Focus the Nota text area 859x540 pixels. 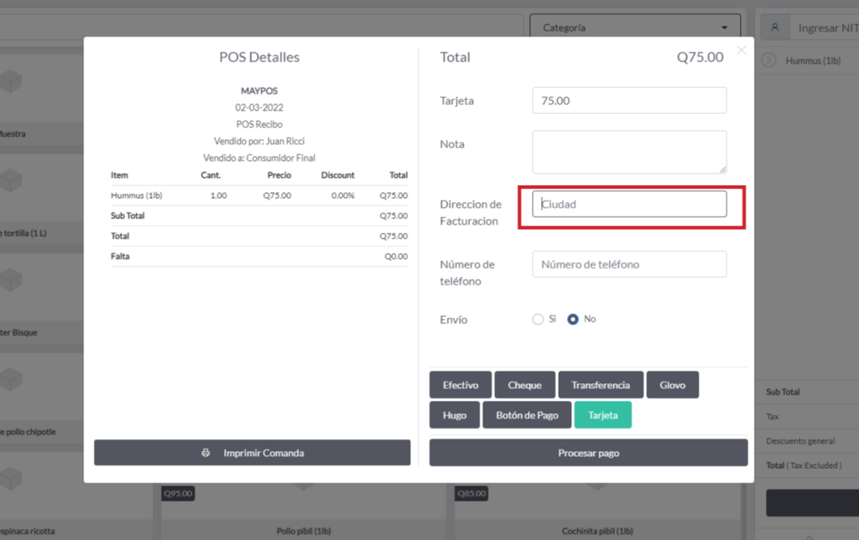pos(629,152)
